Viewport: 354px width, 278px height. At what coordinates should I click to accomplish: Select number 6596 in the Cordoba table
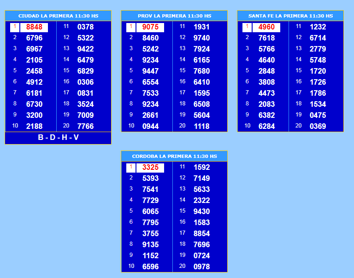click(150, 266)
